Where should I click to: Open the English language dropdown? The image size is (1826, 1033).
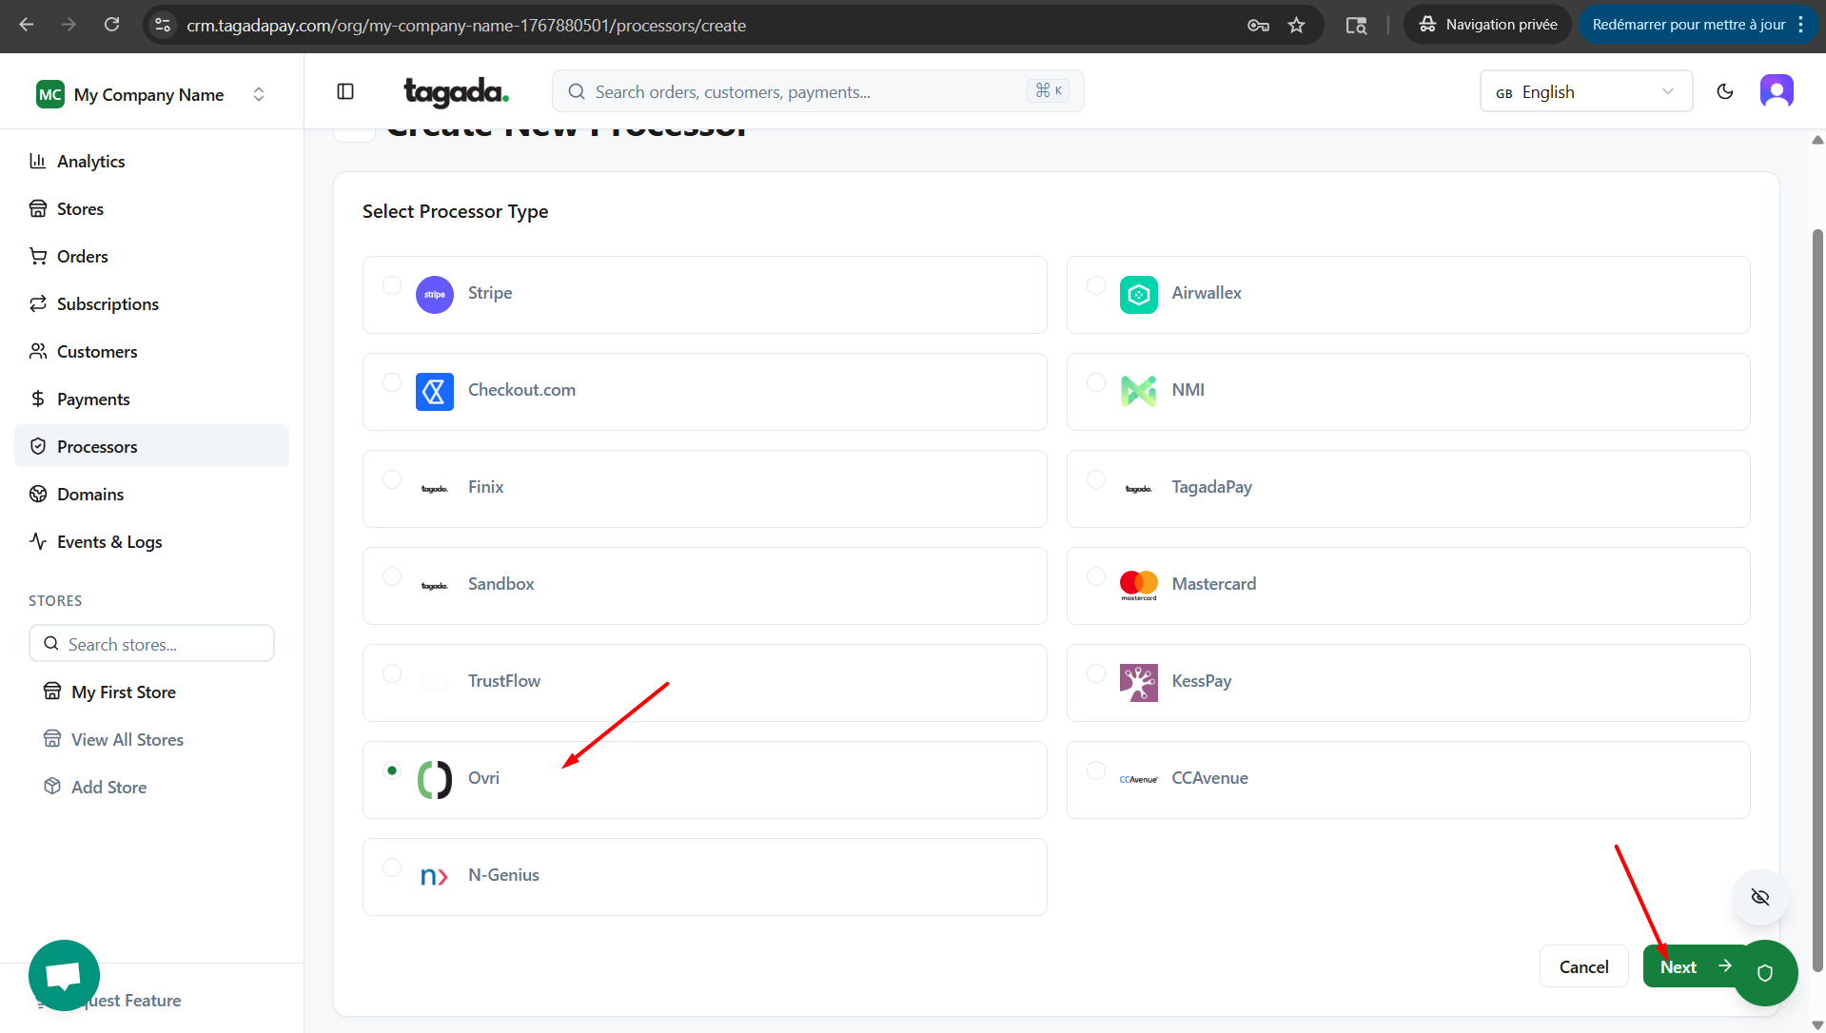(1585, 91)
